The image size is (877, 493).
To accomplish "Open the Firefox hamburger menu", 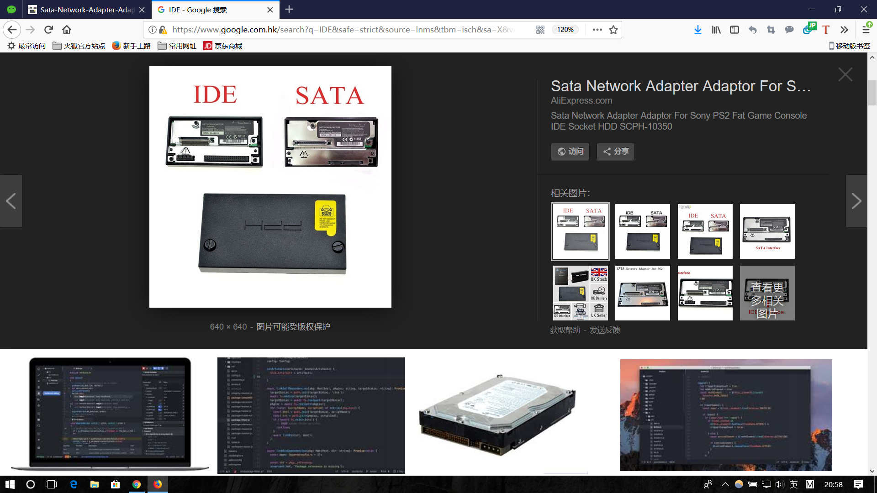I will coord(866,30).
